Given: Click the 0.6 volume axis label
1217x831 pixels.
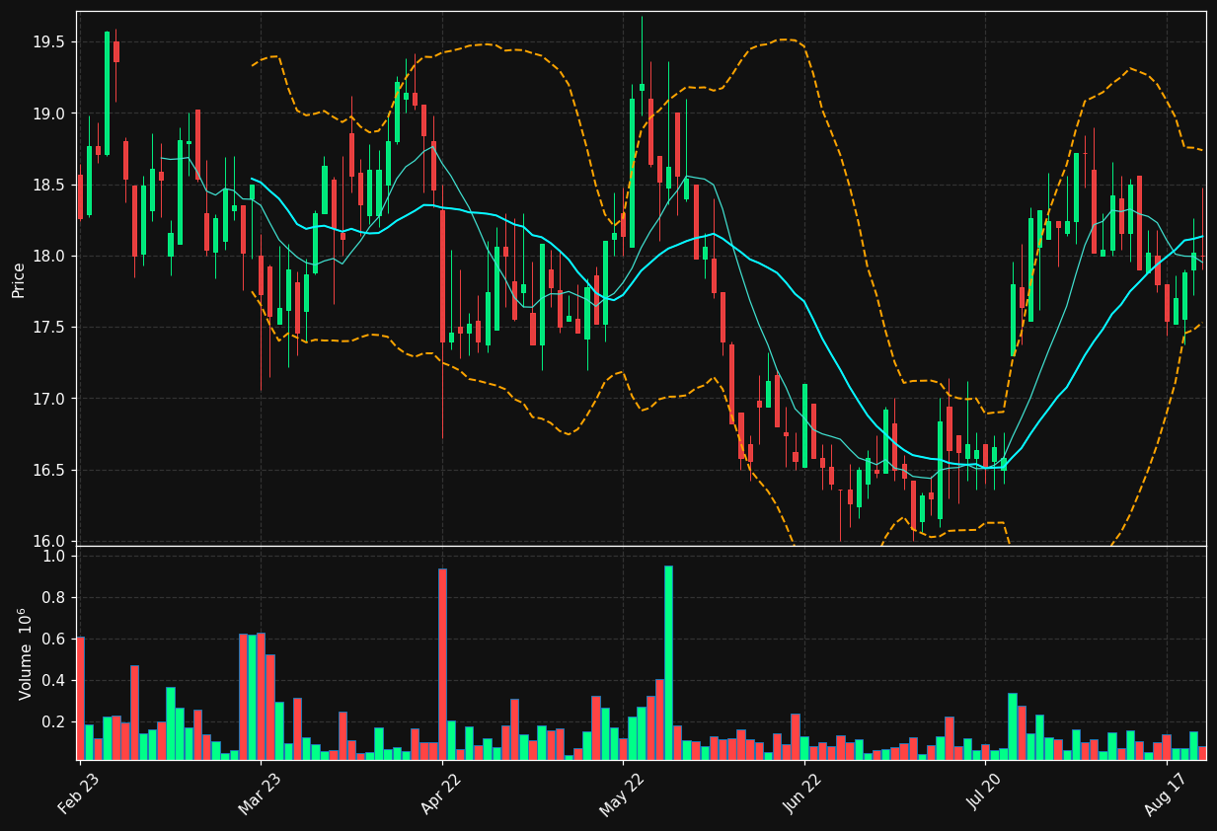Looking at the screenshot, I should coord(55,640).
